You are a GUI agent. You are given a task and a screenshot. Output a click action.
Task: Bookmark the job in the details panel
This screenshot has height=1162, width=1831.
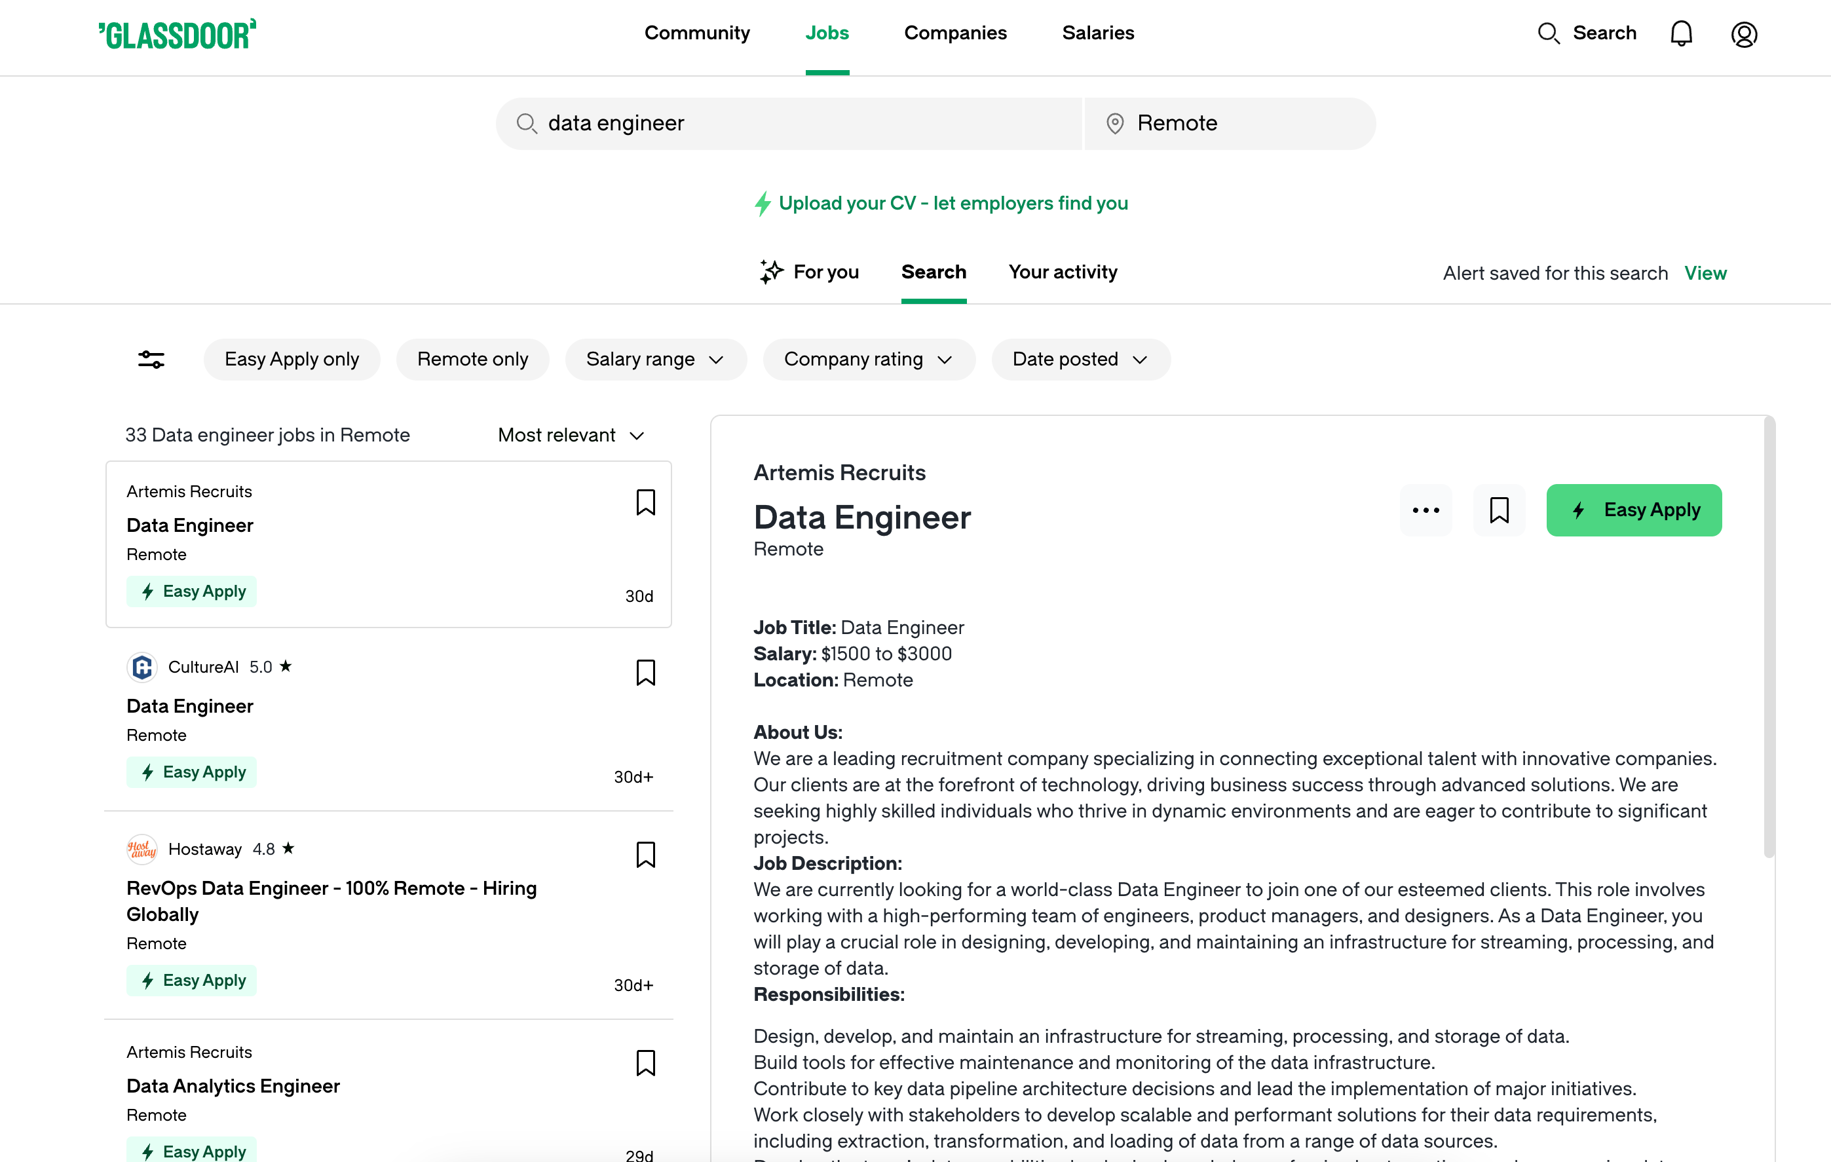pos(1499,510)
